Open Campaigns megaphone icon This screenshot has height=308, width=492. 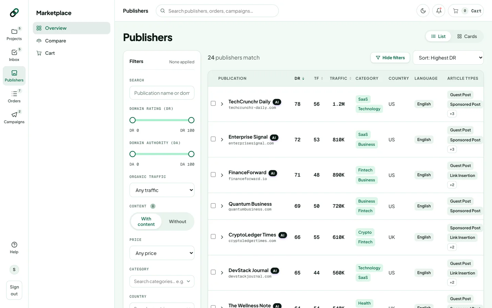pos(14,115)
